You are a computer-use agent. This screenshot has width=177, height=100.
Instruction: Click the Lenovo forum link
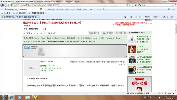click(95, 38)
